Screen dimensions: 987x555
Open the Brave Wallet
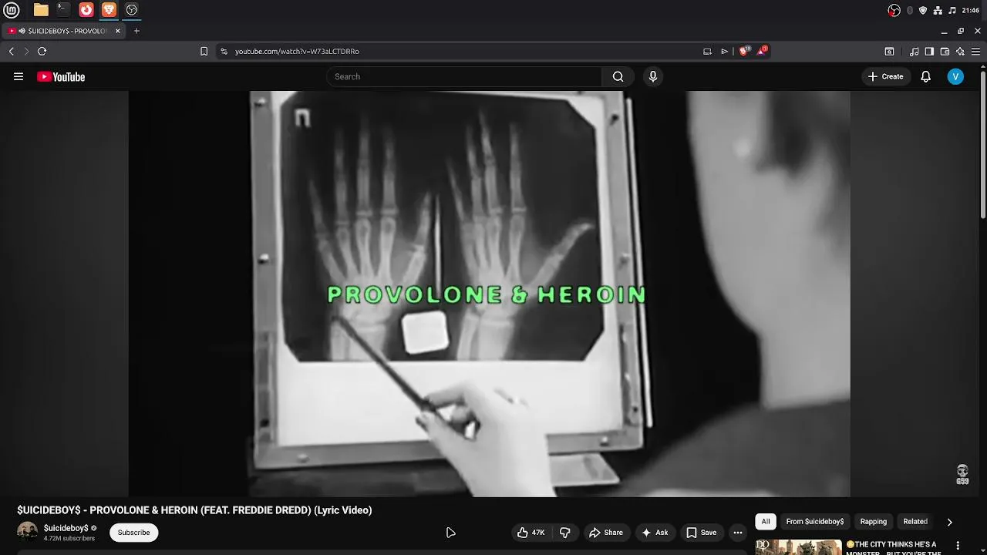click(x=945, y=52)
